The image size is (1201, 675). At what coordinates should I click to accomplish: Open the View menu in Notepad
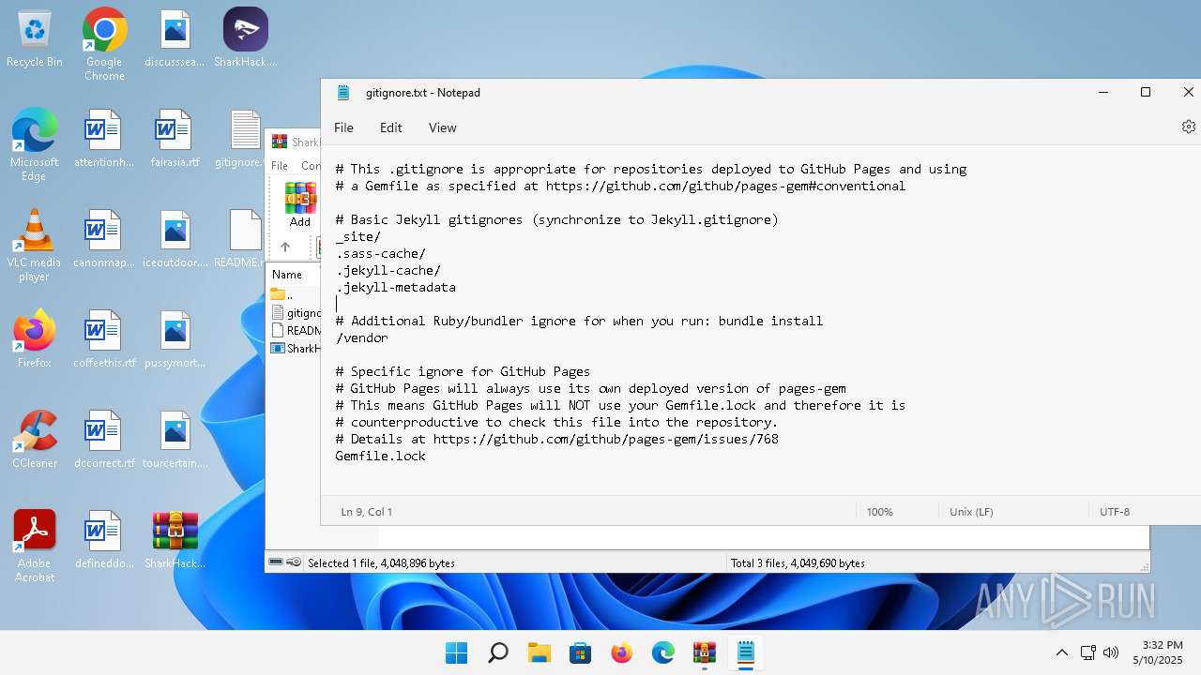click(442, 127)
